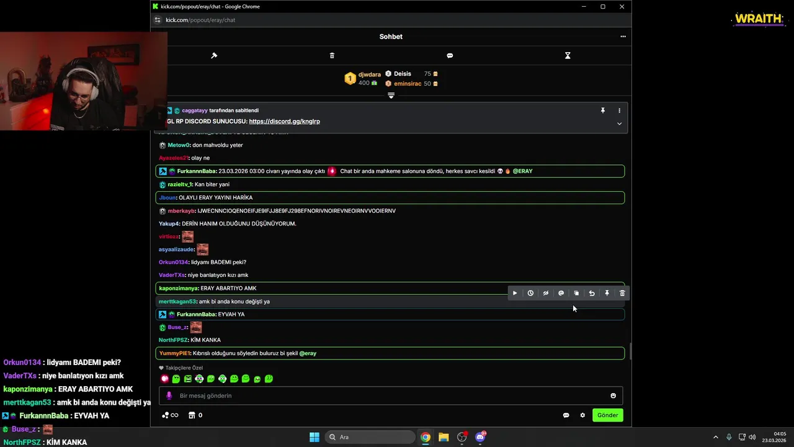
Task: Click @ERAY mention in FurkannnBaba's message
Action: pyautogui.click(x=522, y=171)
